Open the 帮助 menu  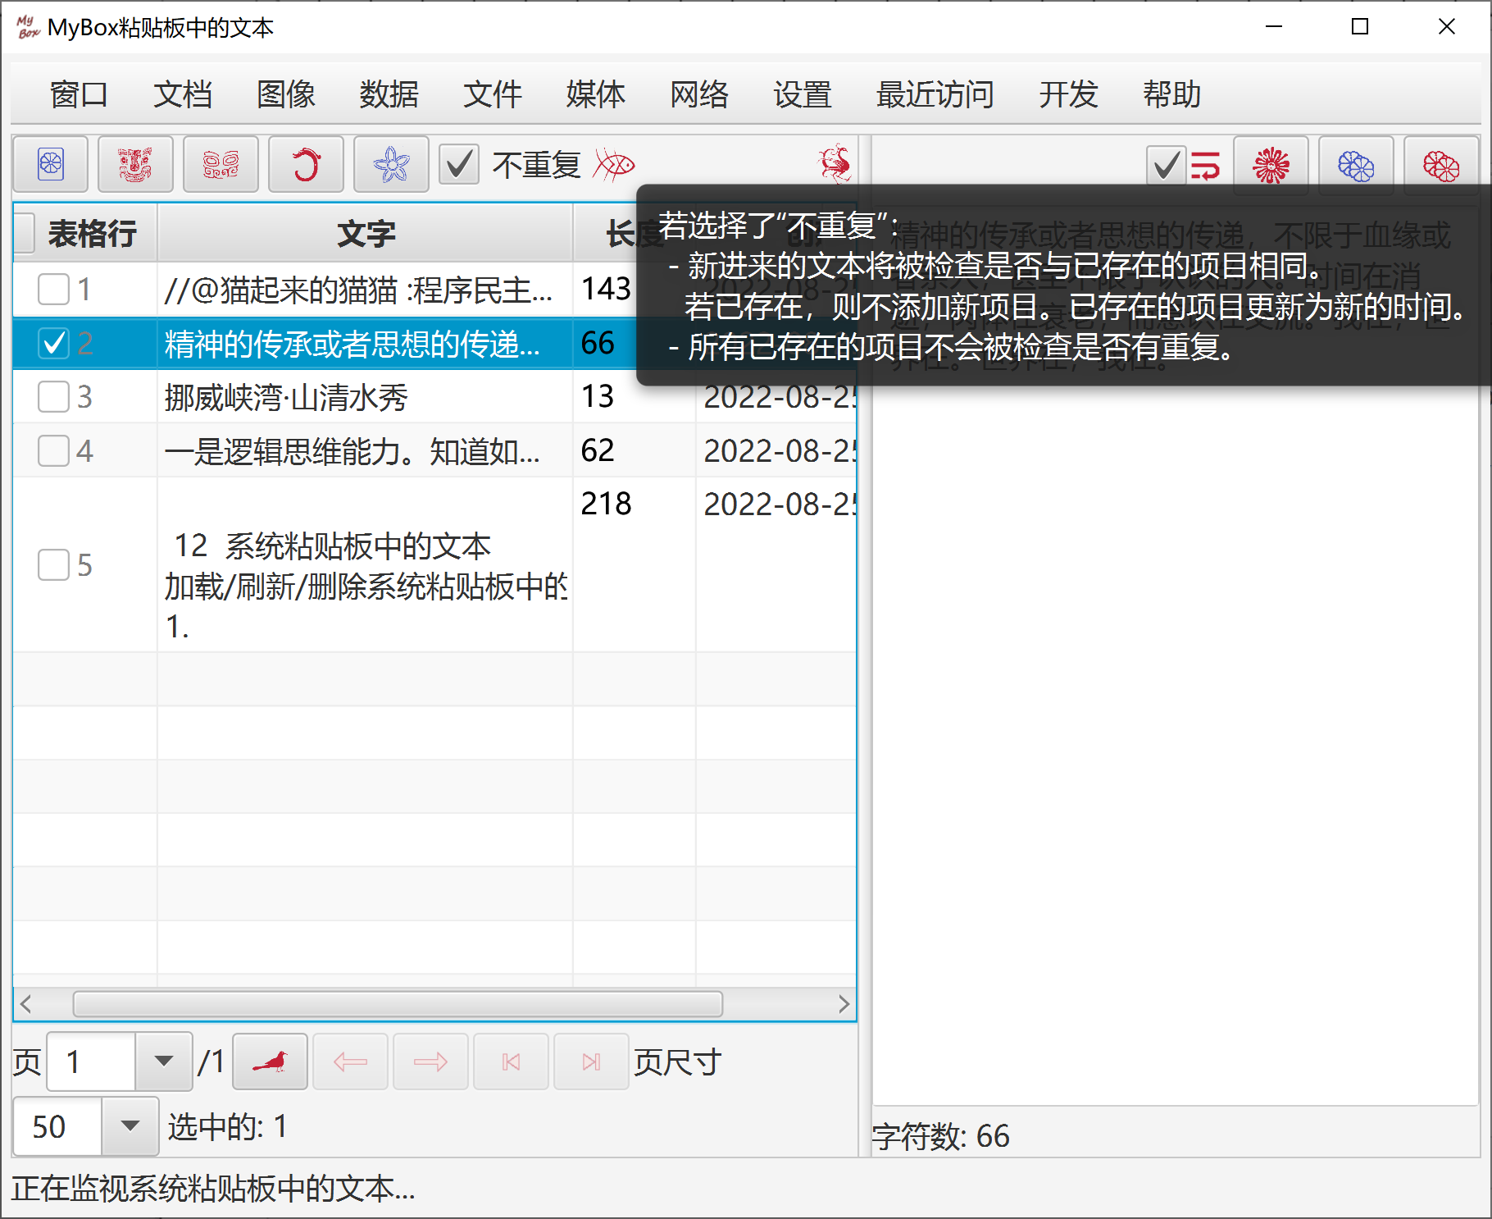tap(1171, 94)
